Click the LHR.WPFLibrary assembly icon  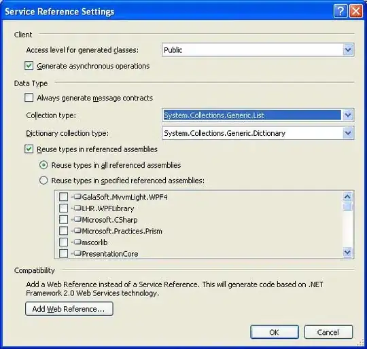(x=77, y=208)
